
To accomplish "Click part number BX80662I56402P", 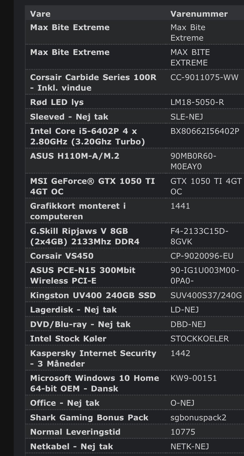I will pos(205,131).
